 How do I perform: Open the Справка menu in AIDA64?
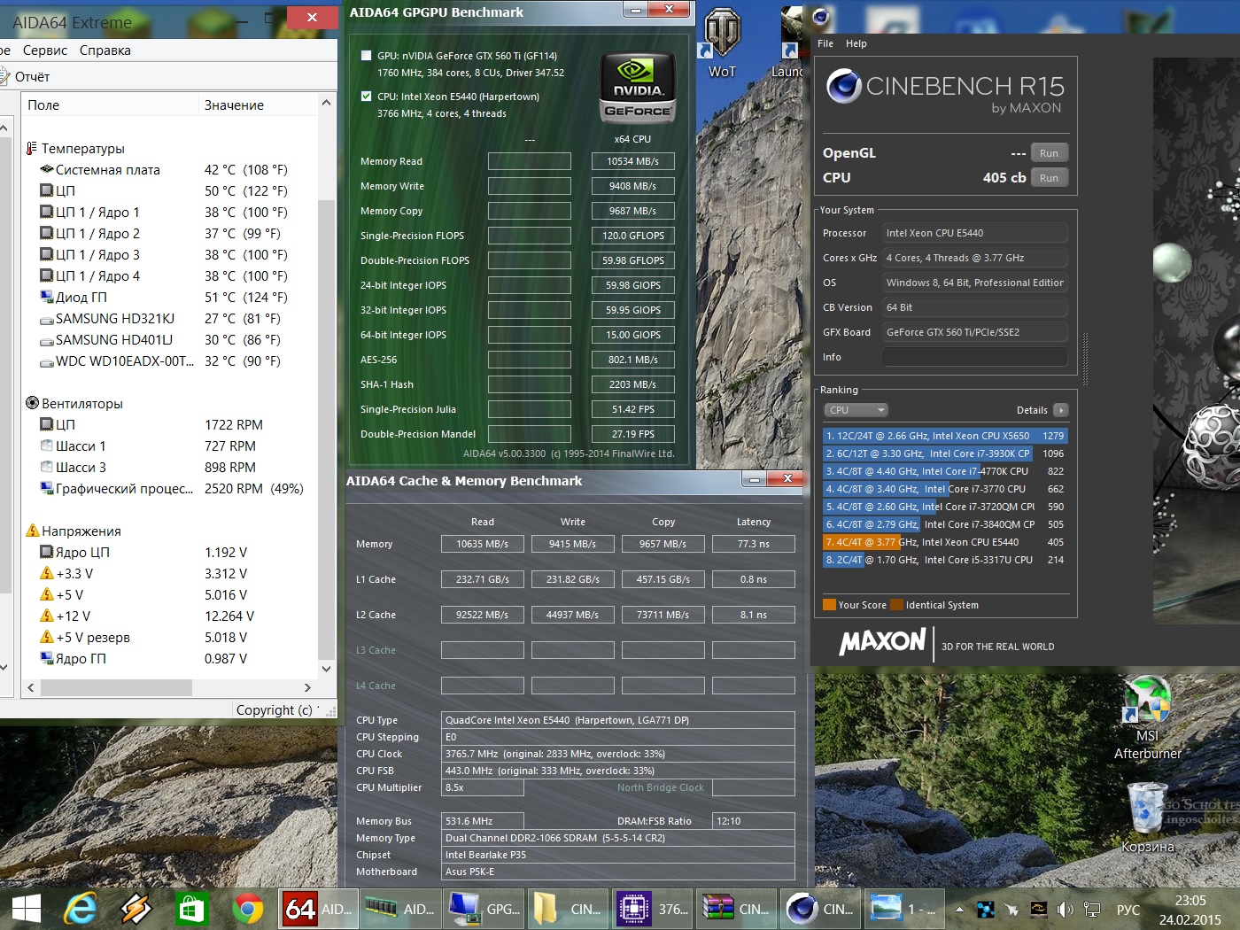(x=105, y=50)
